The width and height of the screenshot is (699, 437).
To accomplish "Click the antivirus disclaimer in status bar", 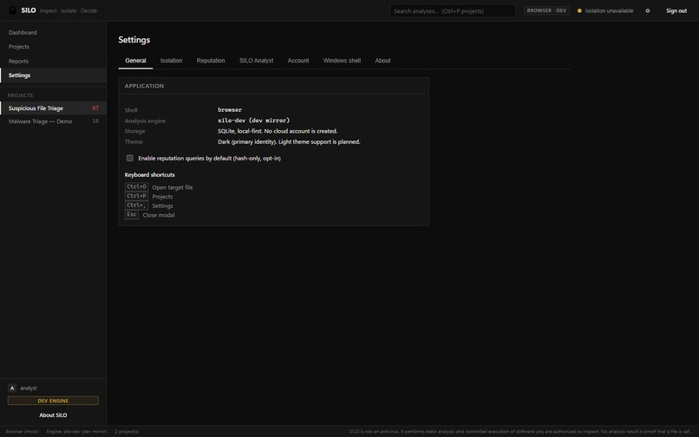I will (x=520, y=432).
